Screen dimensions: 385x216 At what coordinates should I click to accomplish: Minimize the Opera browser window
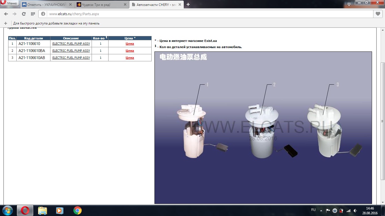click(x=359, y=2)
